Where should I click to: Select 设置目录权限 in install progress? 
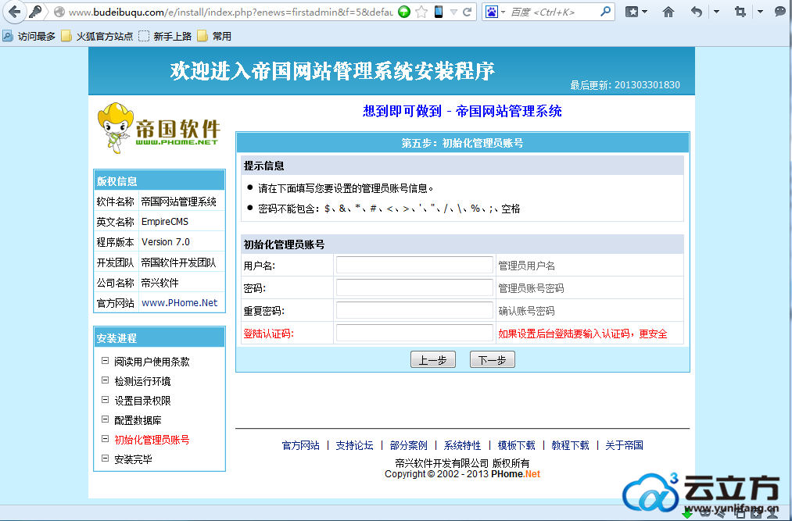point(142,401)
